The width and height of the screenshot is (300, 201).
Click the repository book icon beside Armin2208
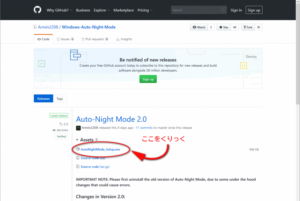coord(35,27)
